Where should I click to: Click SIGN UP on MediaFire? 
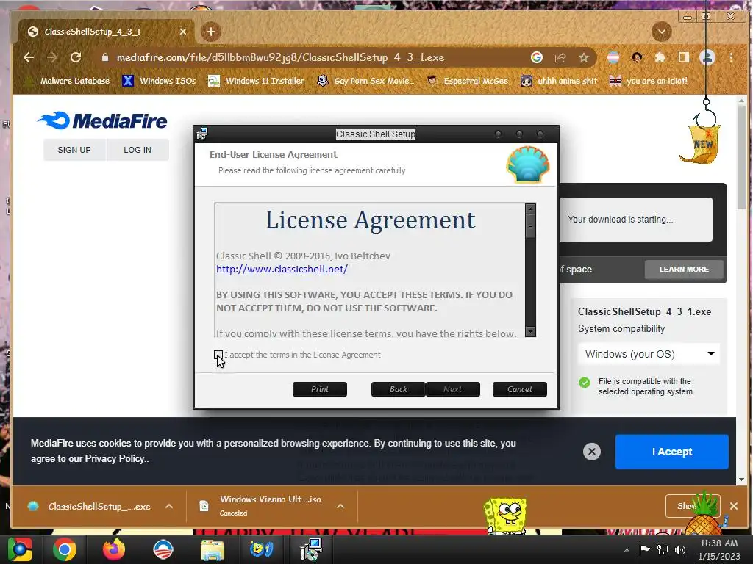tap(74, 150)
